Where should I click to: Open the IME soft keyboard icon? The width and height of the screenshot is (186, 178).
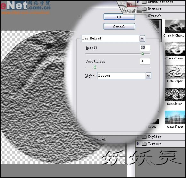[139, 11]
